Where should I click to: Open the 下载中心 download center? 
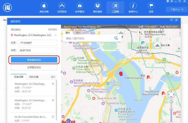click(177, 9)
